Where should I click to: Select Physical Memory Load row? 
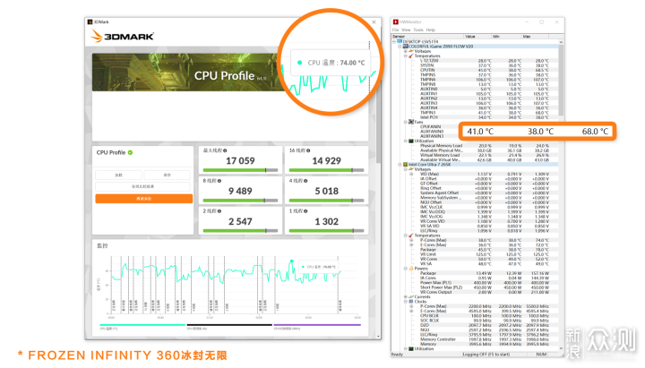pyautogui.click(x=486, y=146)
